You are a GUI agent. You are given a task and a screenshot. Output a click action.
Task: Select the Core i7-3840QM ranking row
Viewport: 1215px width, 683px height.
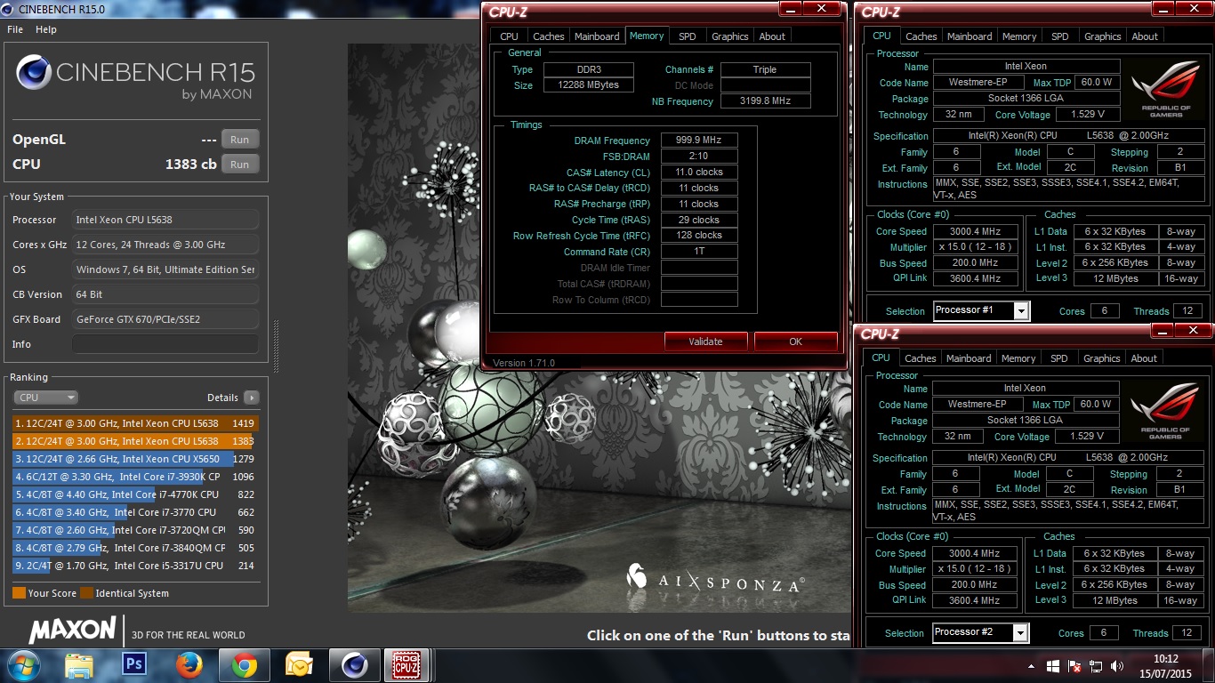coord(134,548)
